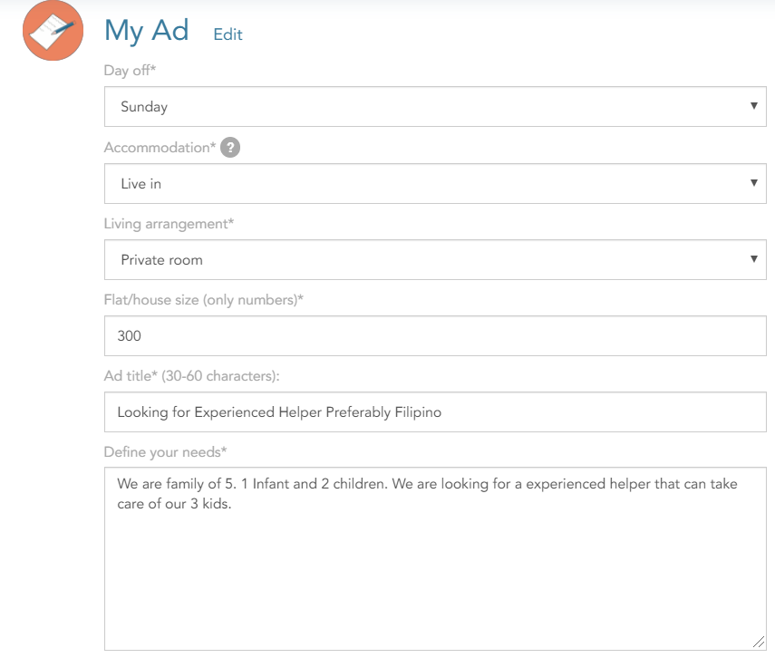Click into the Ad title text field

[435, 411]
